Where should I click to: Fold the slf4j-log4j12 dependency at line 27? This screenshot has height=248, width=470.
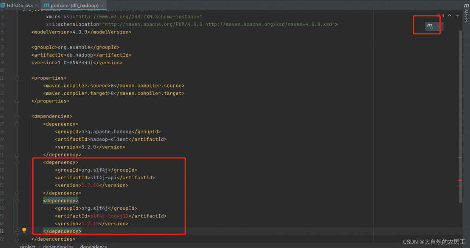point(17,201)
